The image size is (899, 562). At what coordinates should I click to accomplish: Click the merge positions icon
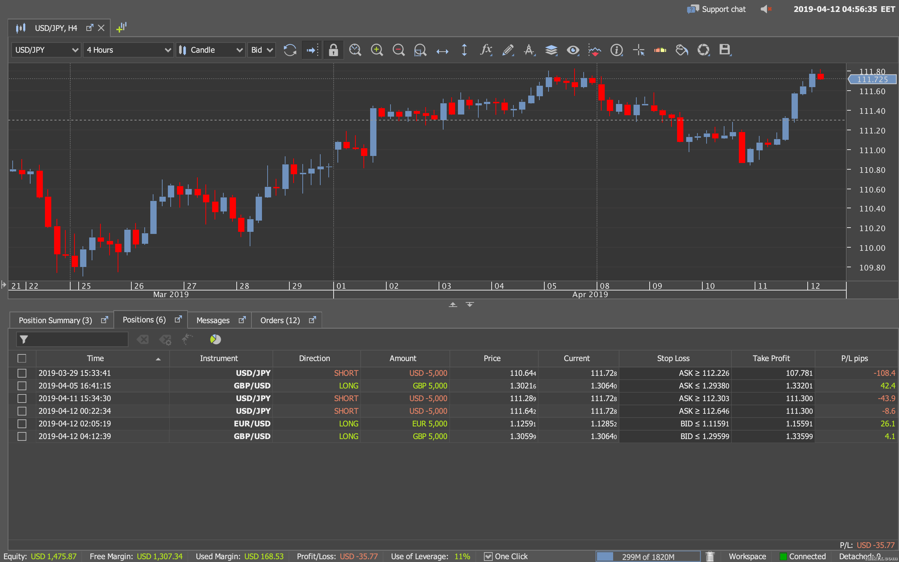(187, 339)
